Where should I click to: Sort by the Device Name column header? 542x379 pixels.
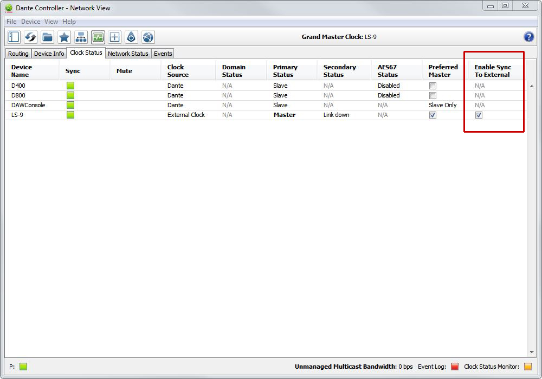coord(32,71)
